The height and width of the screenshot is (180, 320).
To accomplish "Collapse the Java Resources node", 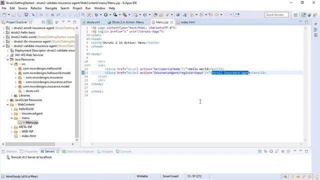I will [7, 59].
